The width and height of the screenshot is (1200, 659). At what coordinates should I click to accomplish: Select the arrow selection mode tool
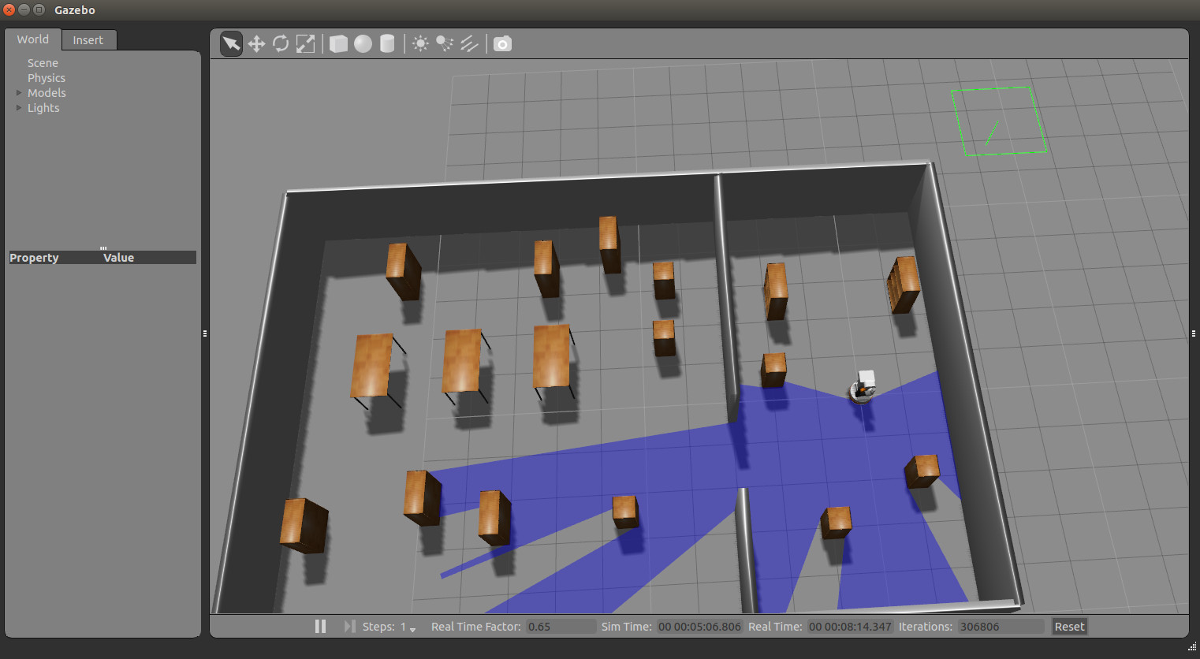point(231,43)
